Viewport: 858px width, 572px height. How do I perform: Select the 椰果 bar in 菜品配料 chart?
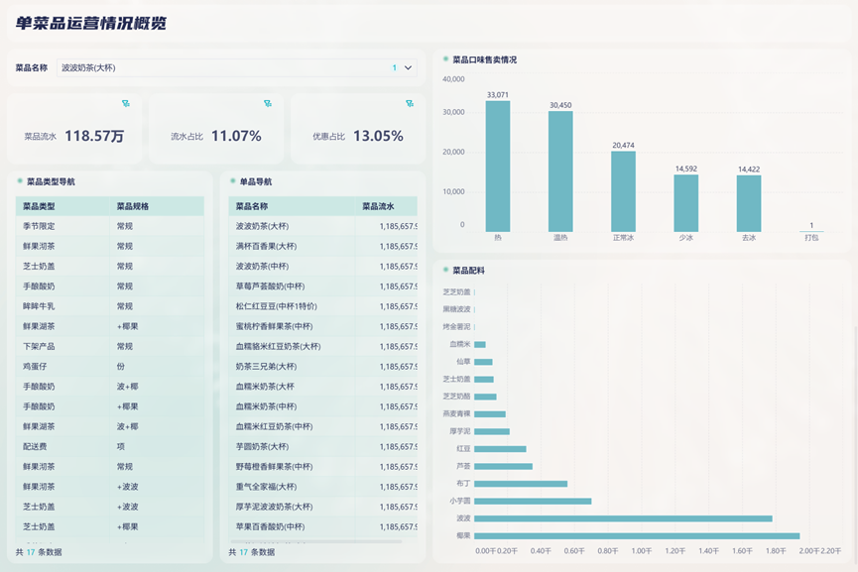tap(636, 536)
